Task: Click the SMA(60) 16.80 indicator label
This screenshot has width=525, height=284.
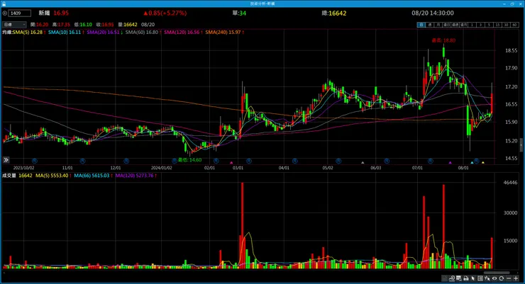Action: pyautogui.click(x=142, y=32)
